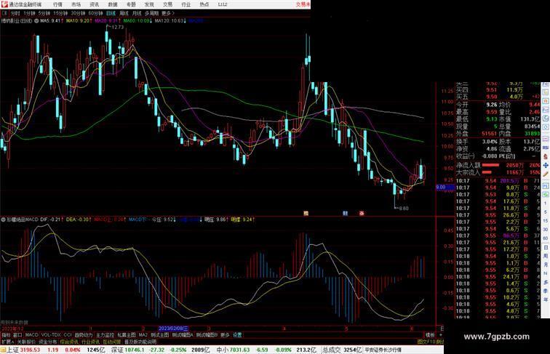Select the 60 minute button in right toolbar
The image size is (550, 354).
pyautogui.click(x=546, y=238)
